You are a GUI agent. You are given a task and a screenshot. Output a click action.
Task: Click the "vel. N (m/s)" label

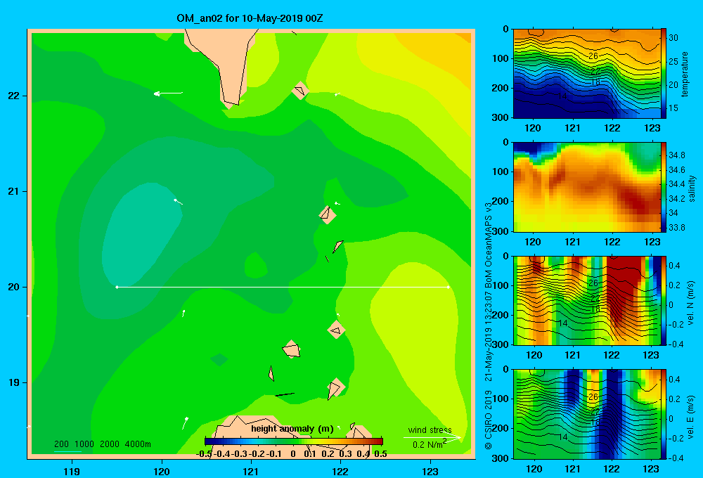[690, 303]
